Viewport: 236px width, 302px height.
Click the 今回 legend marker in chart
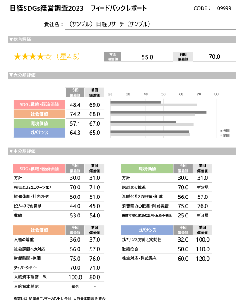(222, 131)
